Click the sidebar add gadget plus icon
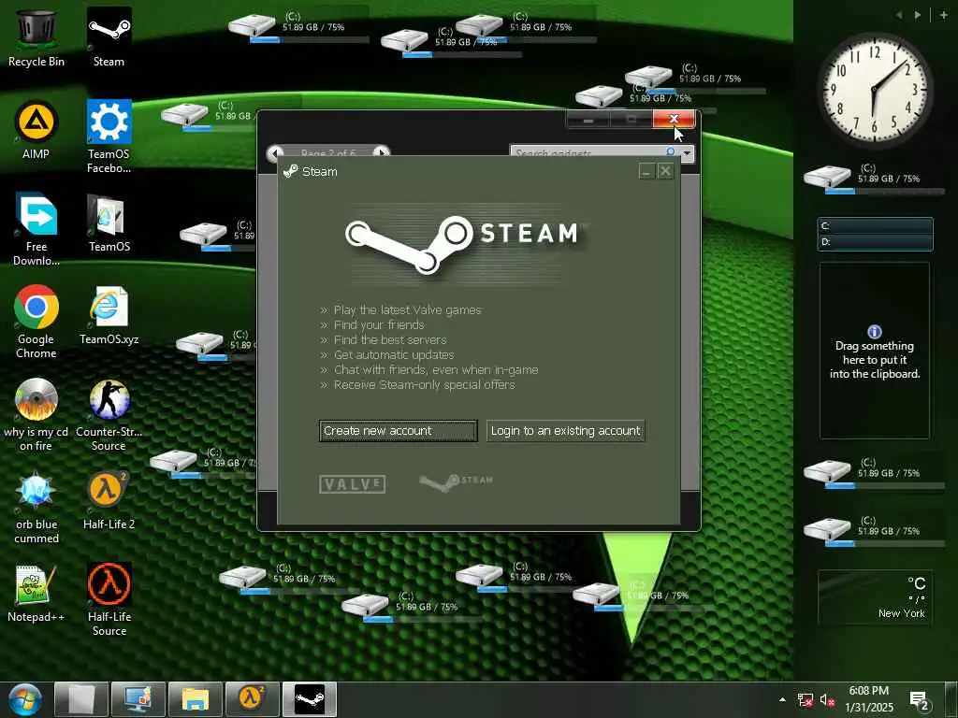This screenshot has height=718, width=958. (x=943, y=15)
